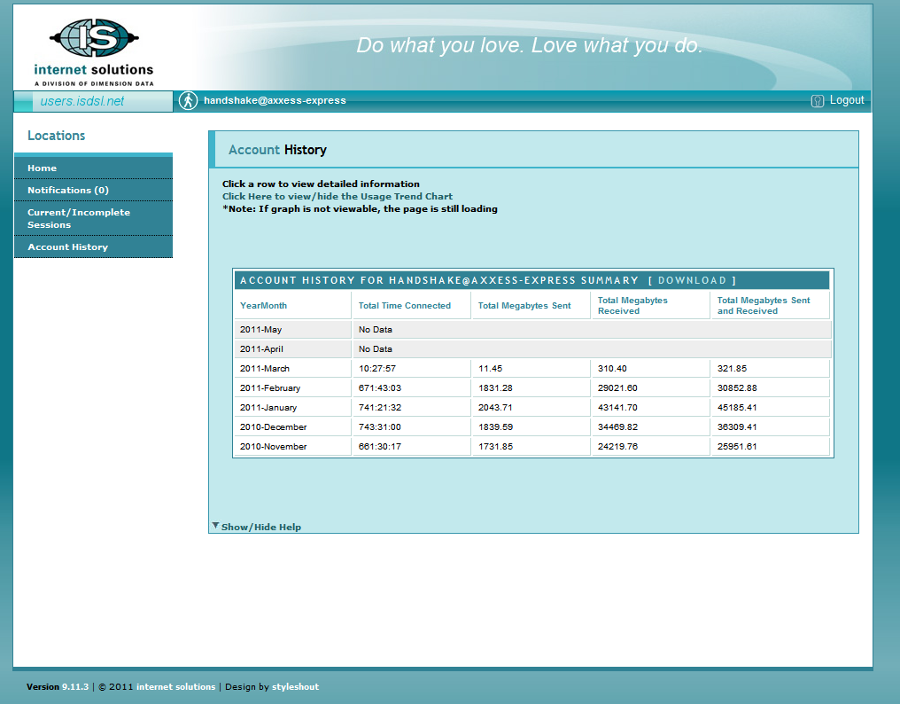Click the internet solutions footer link
Viewport: 900px width, 704px height.
(175, 687)
